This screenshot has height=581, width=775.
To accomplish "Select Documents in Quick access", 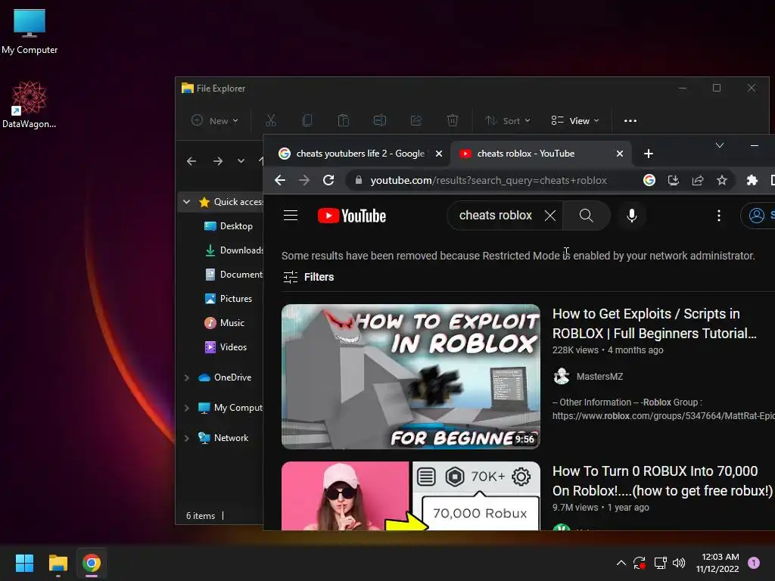I will [x=233, y=274].
